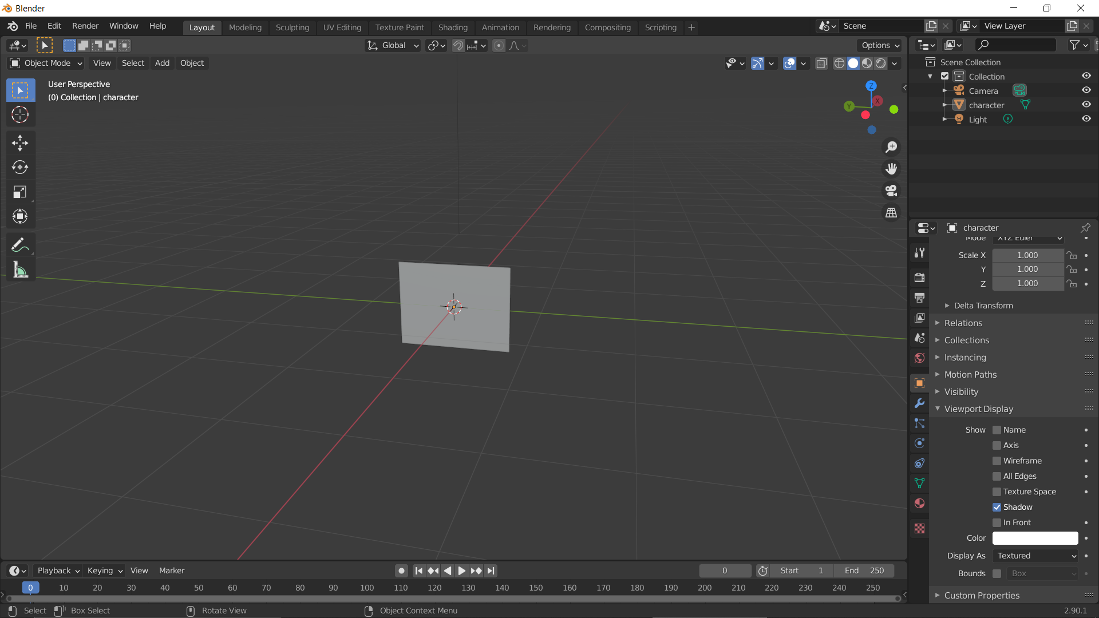Click the outliner search field
The image size is (1099, 618).
(x=1015, y=45)
